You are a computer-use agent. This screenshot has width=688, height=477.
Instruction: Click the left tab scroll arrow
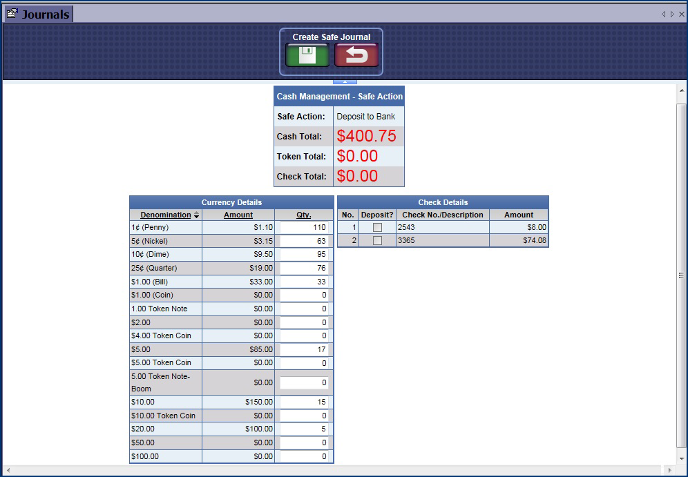click(664, 14)
